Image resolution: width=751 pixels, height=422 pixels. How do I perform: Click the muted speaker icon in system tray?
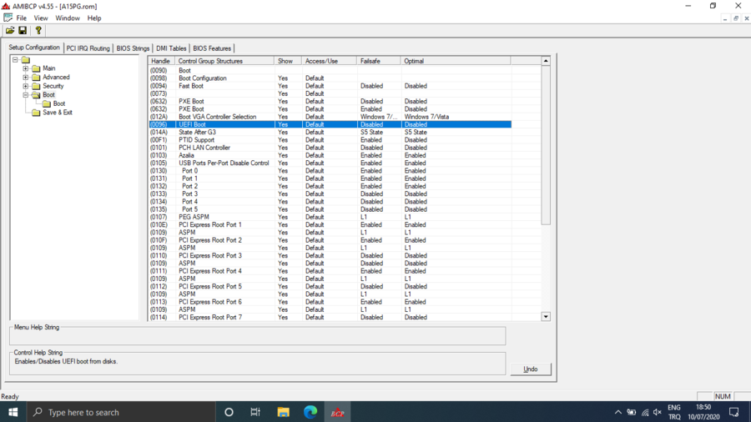658,412
